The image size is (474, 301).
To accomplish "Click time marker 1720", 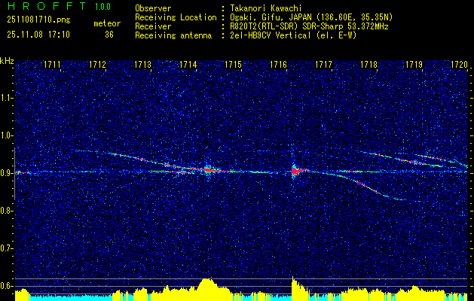I will (x=459, y=64).
